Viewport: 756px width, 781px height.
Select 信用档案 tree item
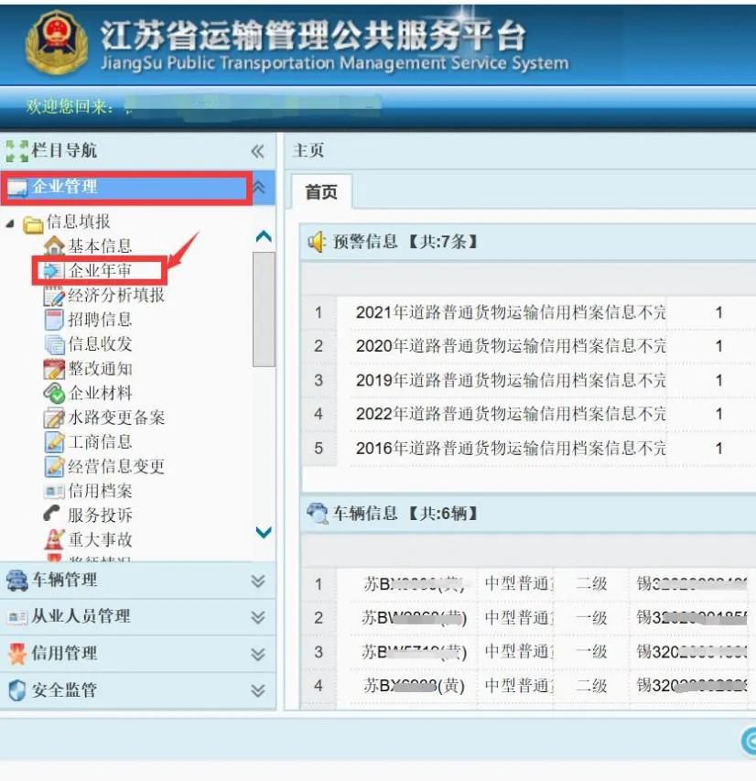click(x=100, y=492)
